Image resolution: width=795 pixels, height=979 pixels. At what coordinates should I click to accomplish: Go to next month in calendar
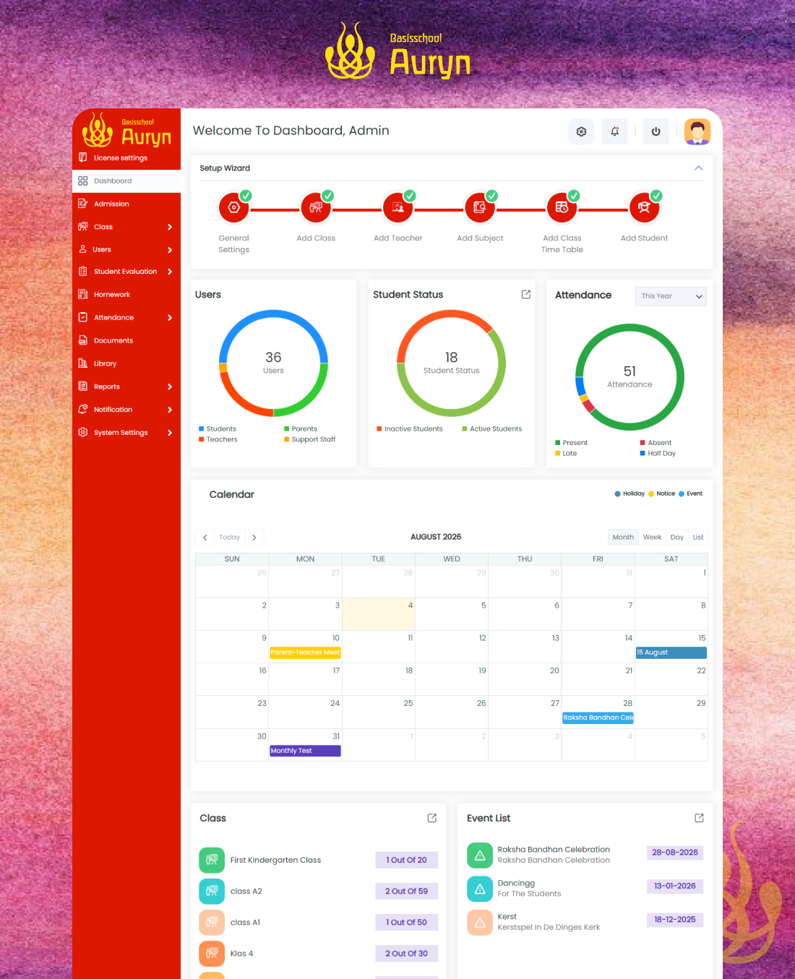pos(254,538)
